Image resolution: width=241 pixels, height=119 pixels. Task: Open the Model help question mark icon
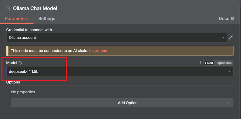pyautogui.click(x=20, y=63)
